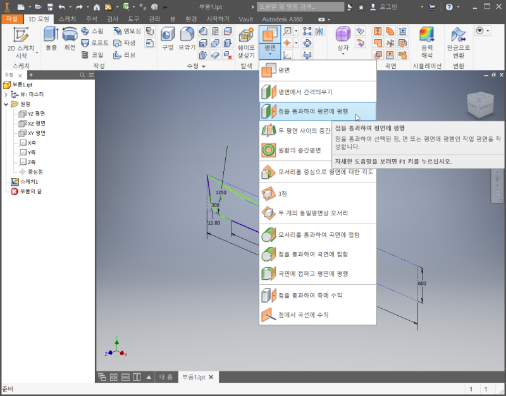The height and width of the screenshot is (396, 506).
Task: Click the star favorites icon
Action: pos(361,7)
